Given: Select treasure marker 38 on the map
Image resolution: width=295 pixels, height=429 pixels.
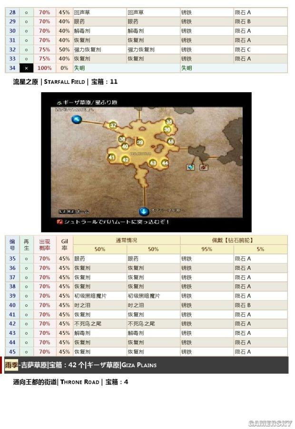Looking at the screenshot, I should point(122,139).
